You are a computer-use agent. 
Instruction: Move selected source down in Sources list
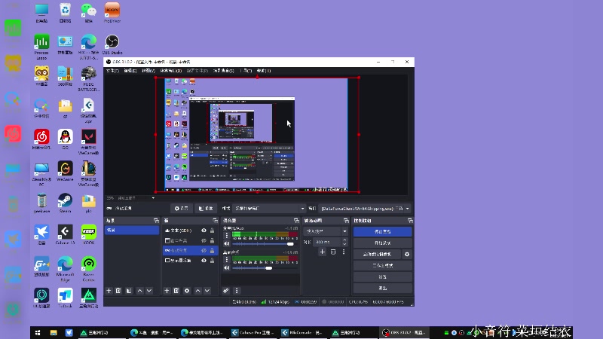[x=207, y=291]
